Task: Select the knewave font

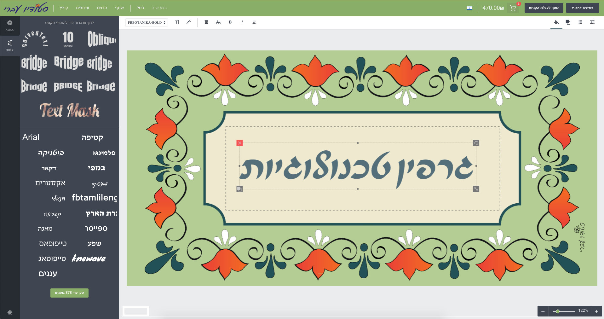Action: (89, 258)
